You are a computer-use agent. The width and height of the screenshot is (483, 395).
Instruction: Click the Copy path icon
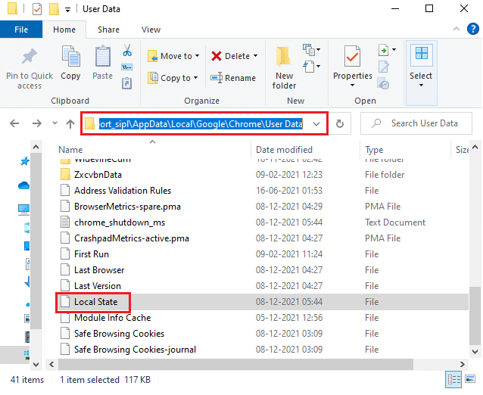pyautogui.click(x=127, y=67)
